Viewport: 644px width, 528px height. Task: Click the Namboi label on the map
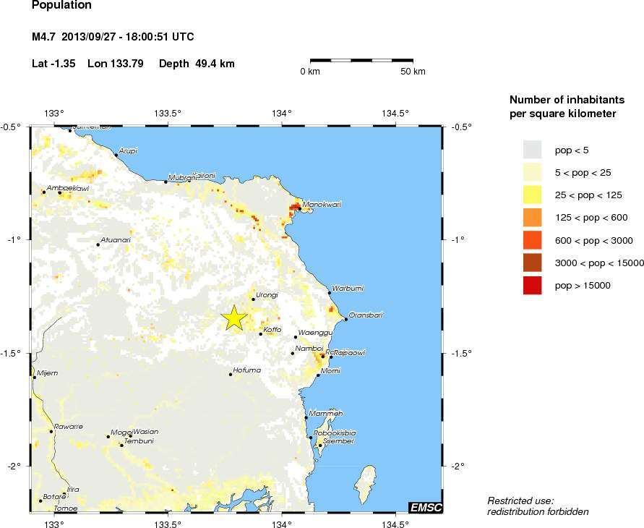click(x=309, y=349)
